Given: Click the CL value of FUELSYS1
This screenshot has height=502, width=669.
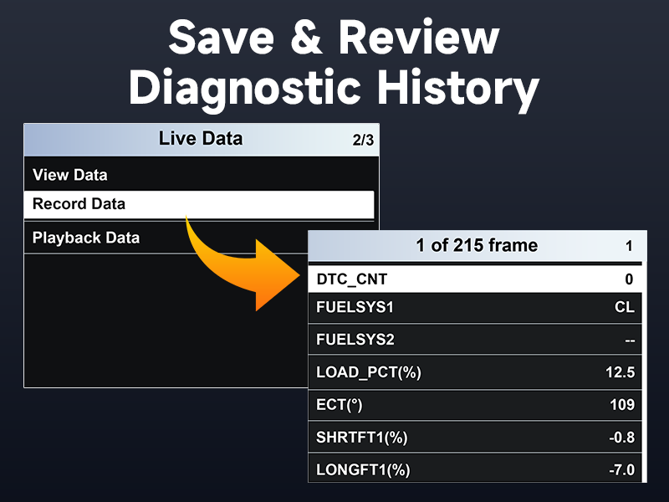Looking at the screenshot, I should click(625, 307).
